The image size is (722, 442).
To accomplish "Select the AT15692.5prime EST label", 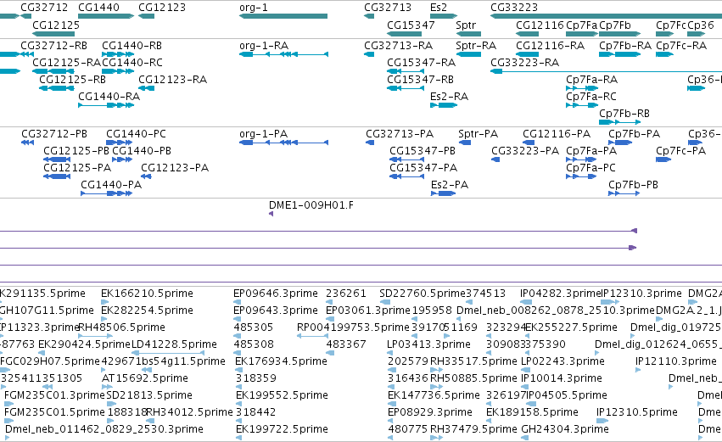I will 145,378.
